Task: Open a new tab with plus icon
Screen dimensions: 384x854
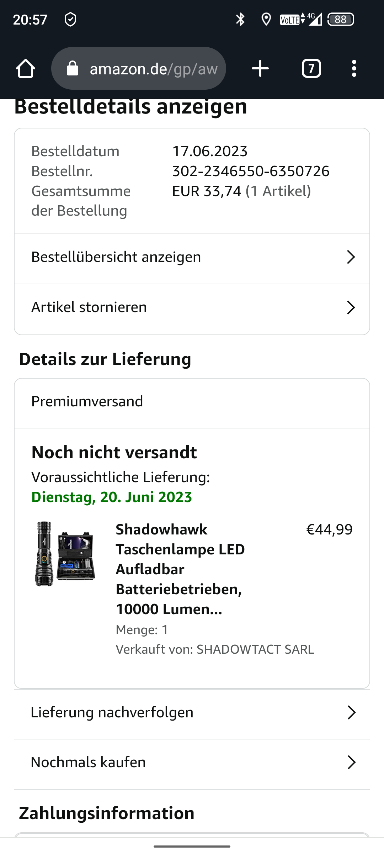Action: (260, 68)
